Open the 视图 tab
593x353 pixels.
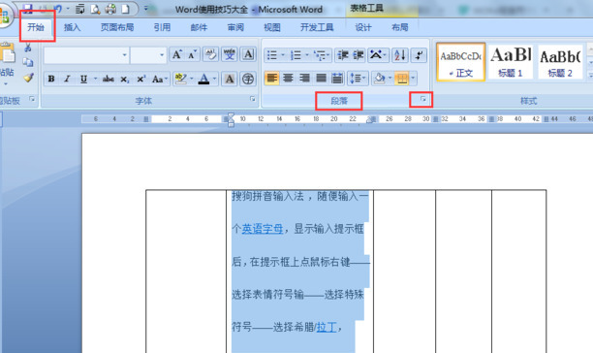click(x=272, y=27)
